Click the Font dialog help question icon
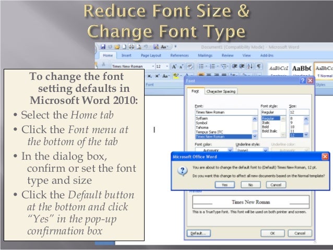 (x=303, y=80)
